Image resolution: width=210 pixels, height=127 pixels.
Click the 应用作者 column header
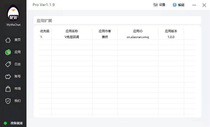click(105, 31)
